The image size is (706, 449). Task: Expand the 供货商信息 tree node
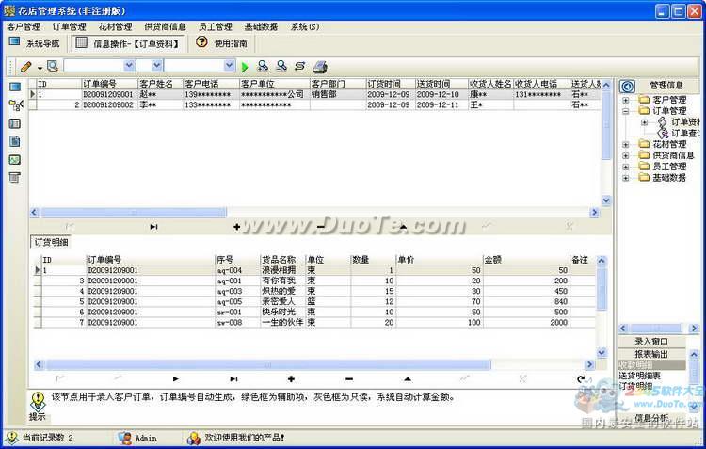(626, 155)
